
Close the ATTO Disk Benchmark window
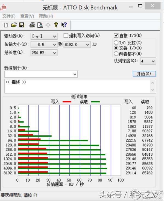(x=153, y=6)
